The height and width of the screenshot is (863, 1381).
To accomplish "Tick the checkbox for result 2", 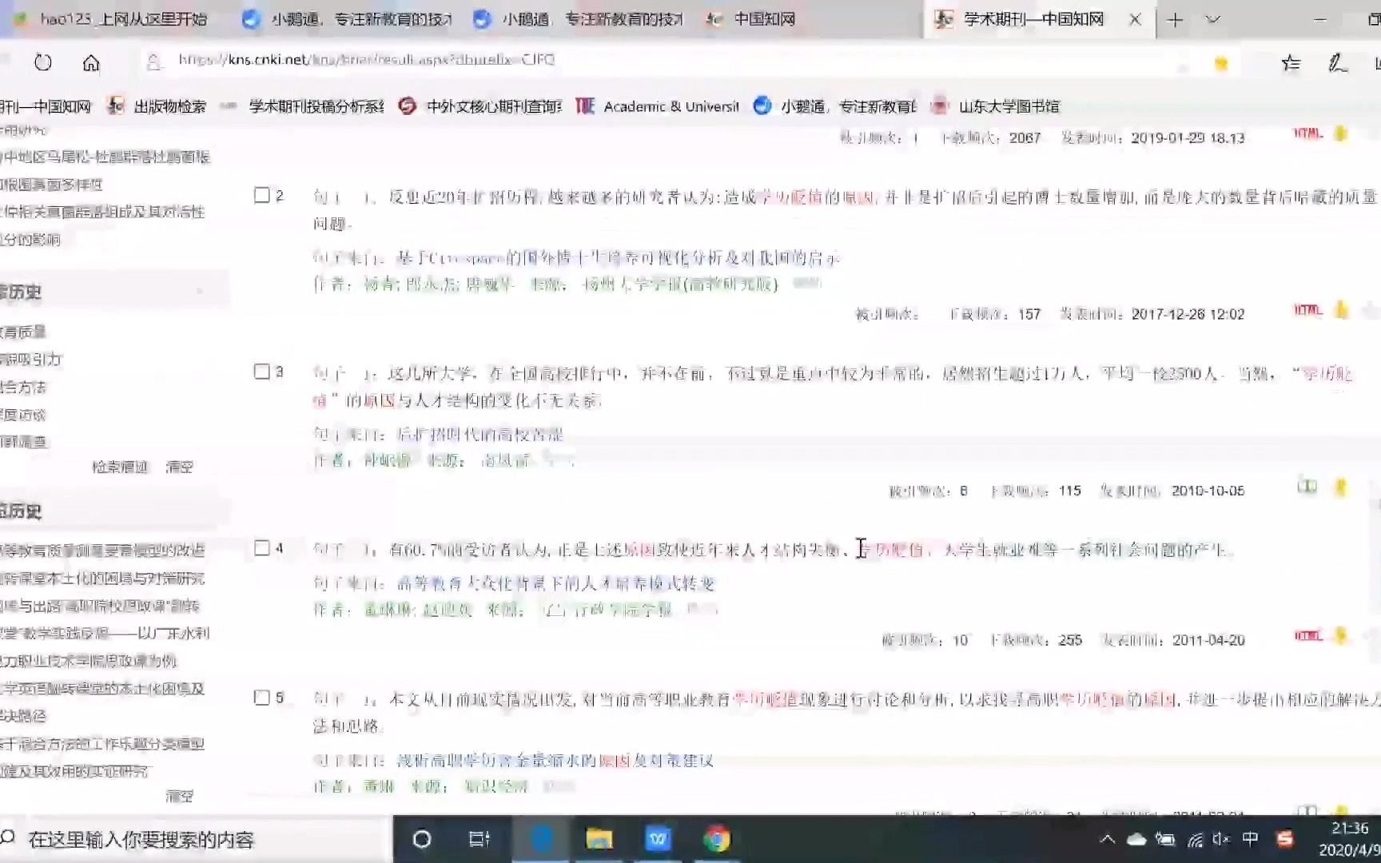I will (261, 195).
